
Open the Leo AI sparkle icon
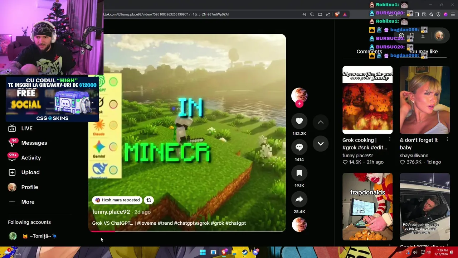click(431, 14)
